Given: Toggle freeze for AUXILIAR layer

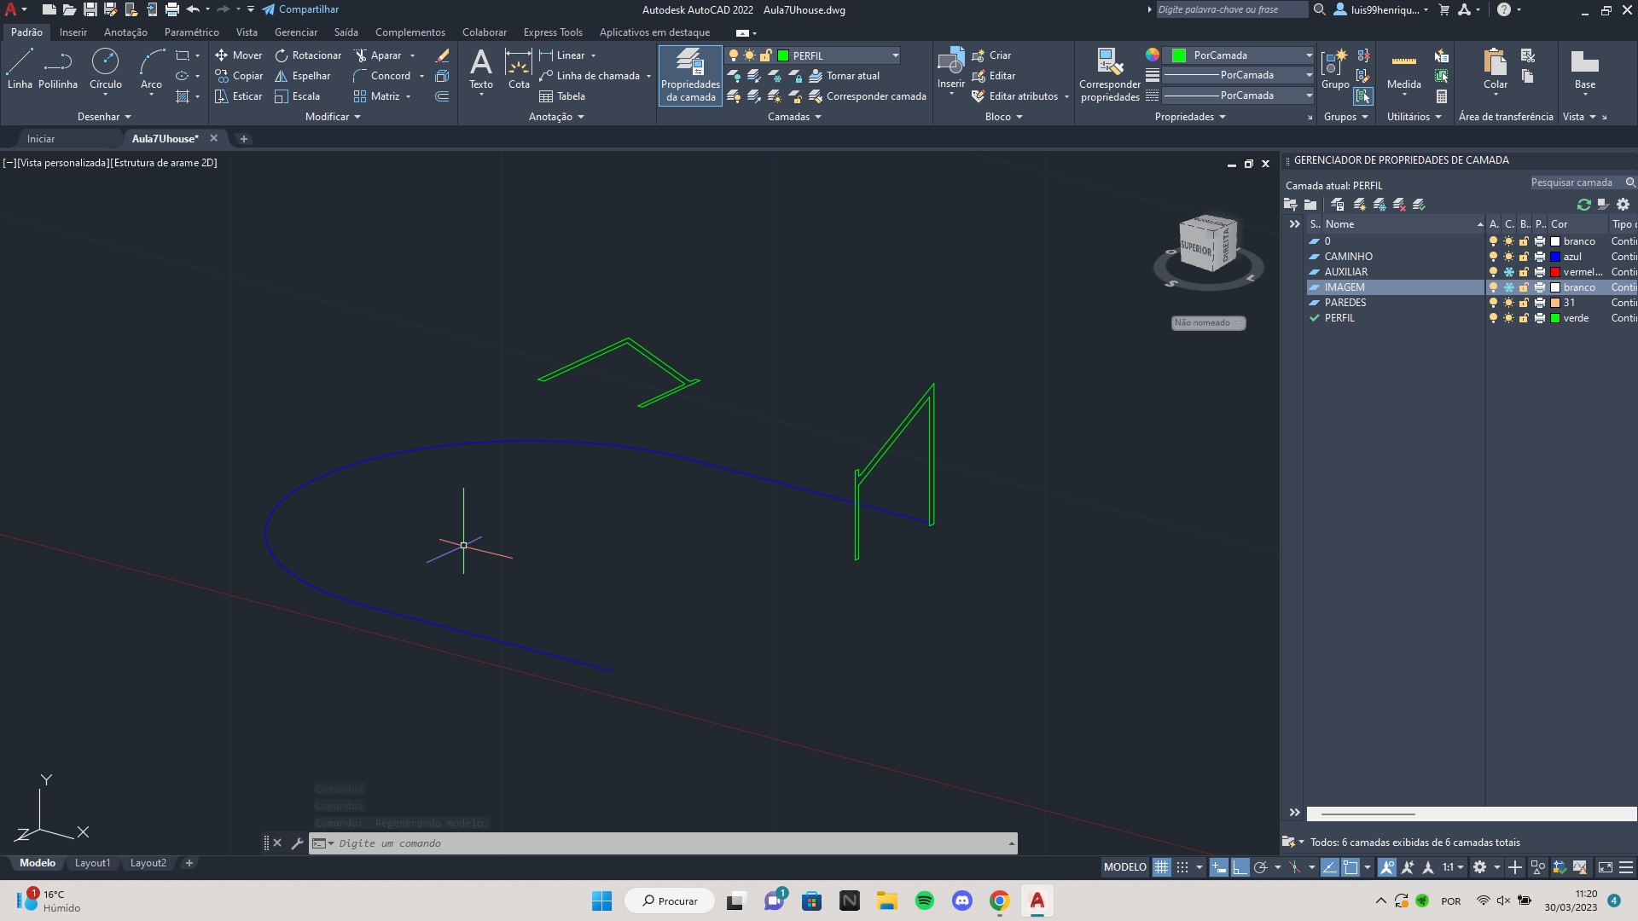Looking at the screenshot, I should [x=1508, y=272].
